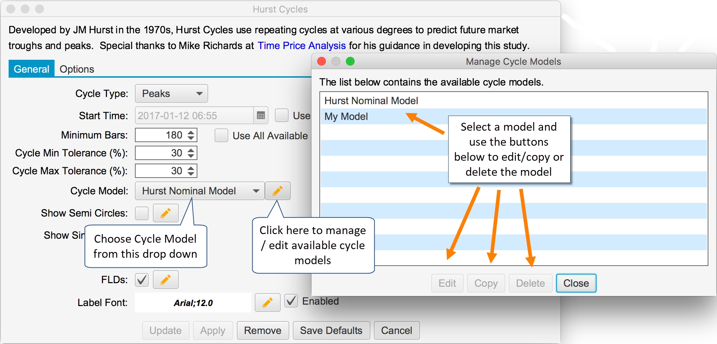Click the Minimum Bars value field
Screen dimensions: 717x344
[x=161, y=135]
